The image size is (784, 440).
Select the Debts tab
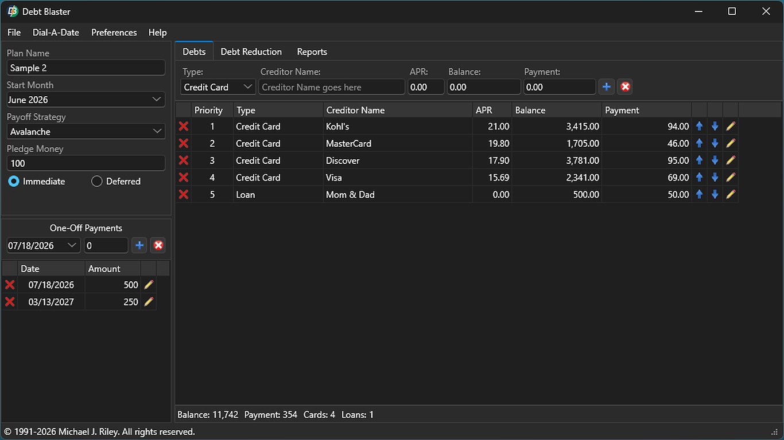coord(194,52)
